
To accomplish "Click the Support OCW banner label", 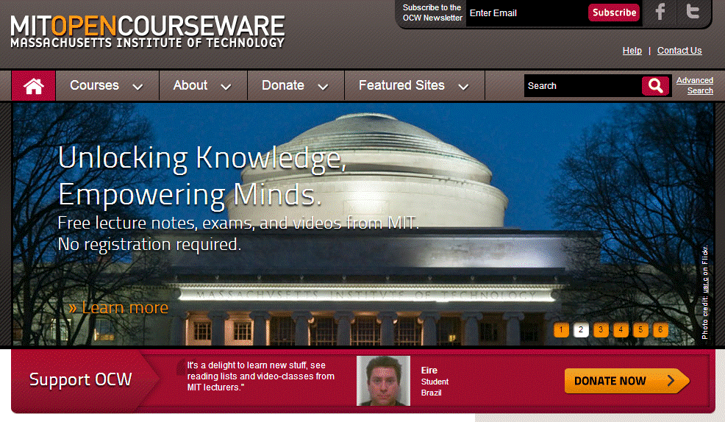I will 80,379.
